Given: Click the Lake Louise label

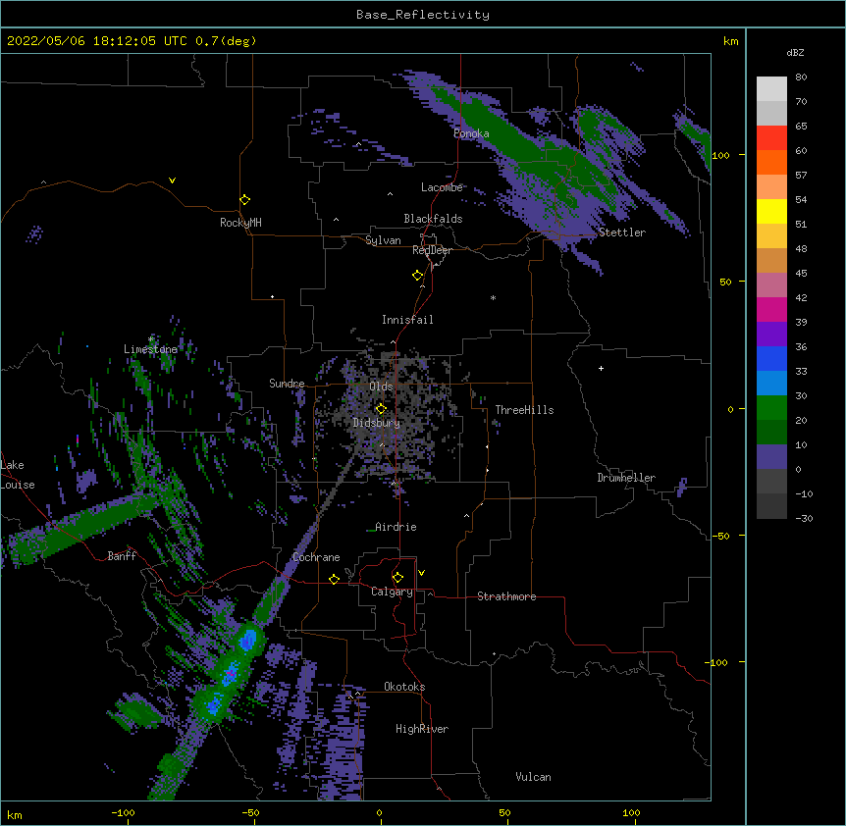Looking at the screenshot, I should point(18,475).
